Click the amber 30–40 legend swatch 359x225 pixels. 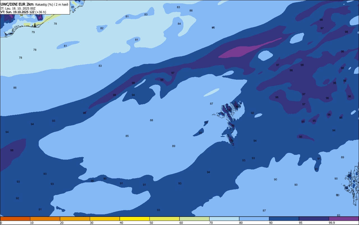click(x=105, y=219)
